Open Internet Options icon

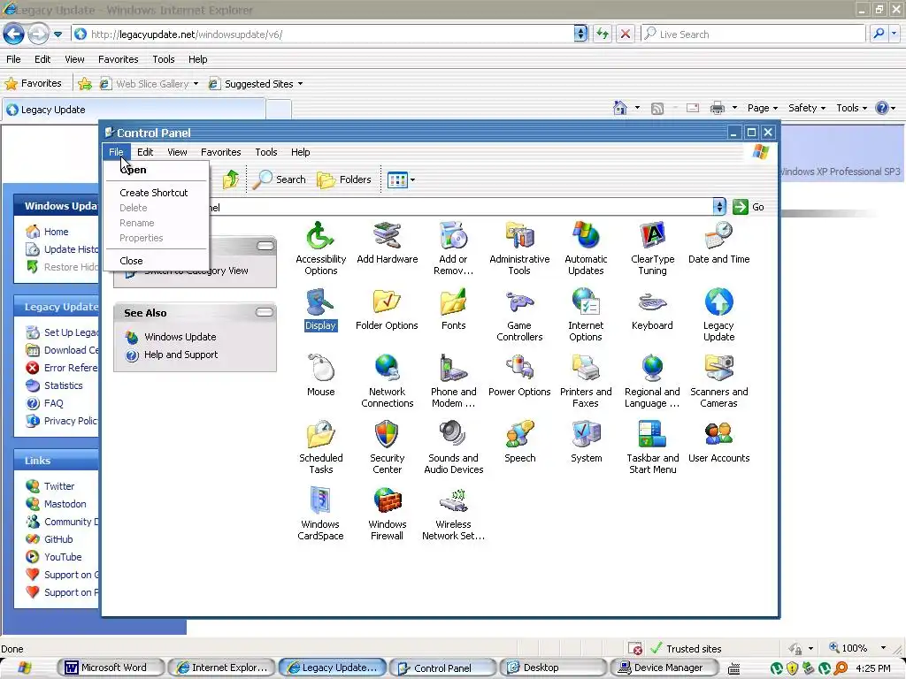[x=586, y=316]
